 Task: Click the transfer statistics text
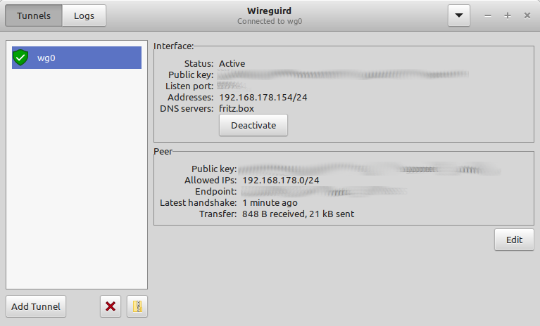298,214
